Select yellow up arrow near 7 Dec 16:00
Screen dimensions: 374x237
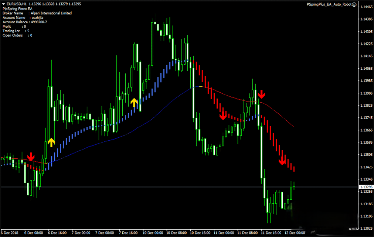tap(134, 103)
